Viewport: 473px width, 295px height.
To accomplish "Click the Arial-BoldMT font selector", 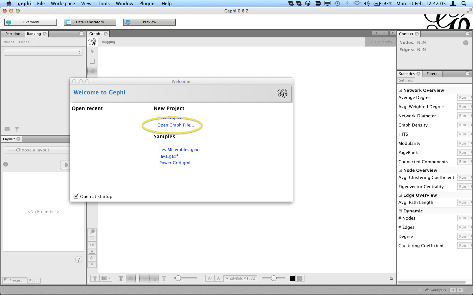I will pos(240,278).
